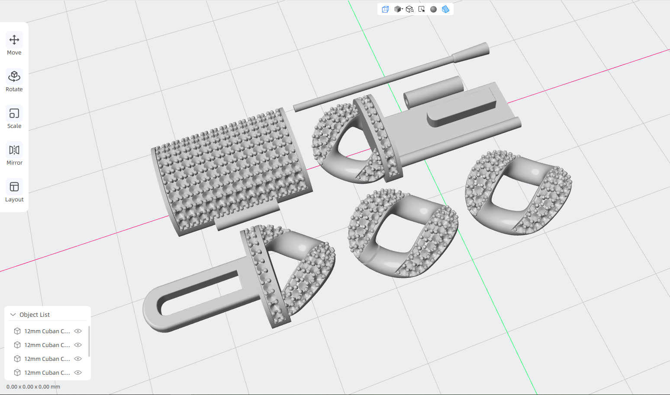Select second 12mm Cuban entry in Object List
The image size is (670, 395).
tap(47, 345)
